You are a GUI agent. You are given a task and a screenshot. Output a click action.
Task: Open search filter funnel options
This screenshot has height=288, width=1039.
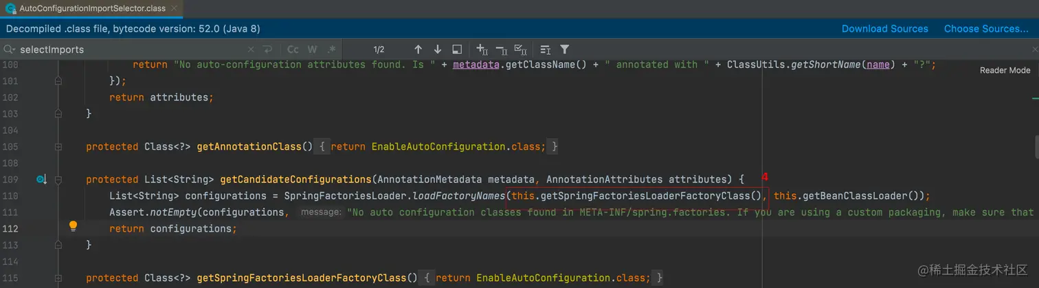tap(564, 49)
